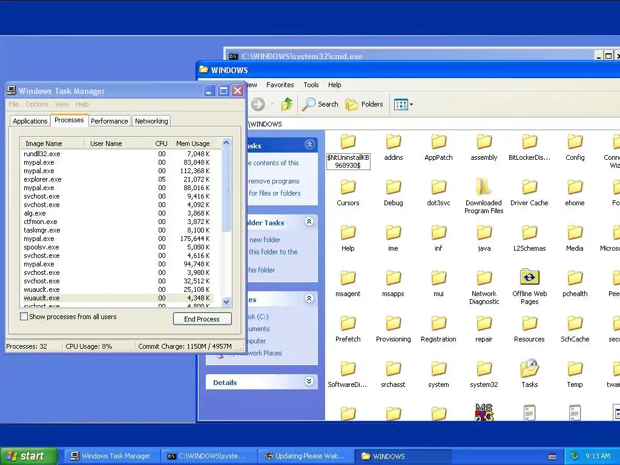Switch to the Networking tab
Image resolution: width=620 pixels, height=465 pixels.
tap(151, 121)
